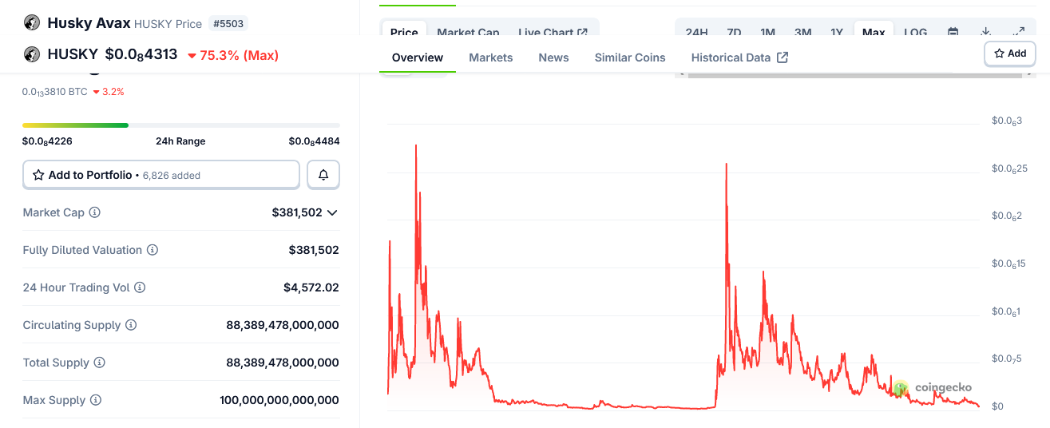Click the 24h high $0.0₈4484
1050x428 pixels.
314,141
